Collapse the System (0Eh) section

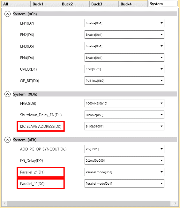(7, 140)
